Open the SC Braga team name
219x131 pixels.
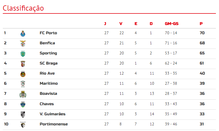pos(49,63)
